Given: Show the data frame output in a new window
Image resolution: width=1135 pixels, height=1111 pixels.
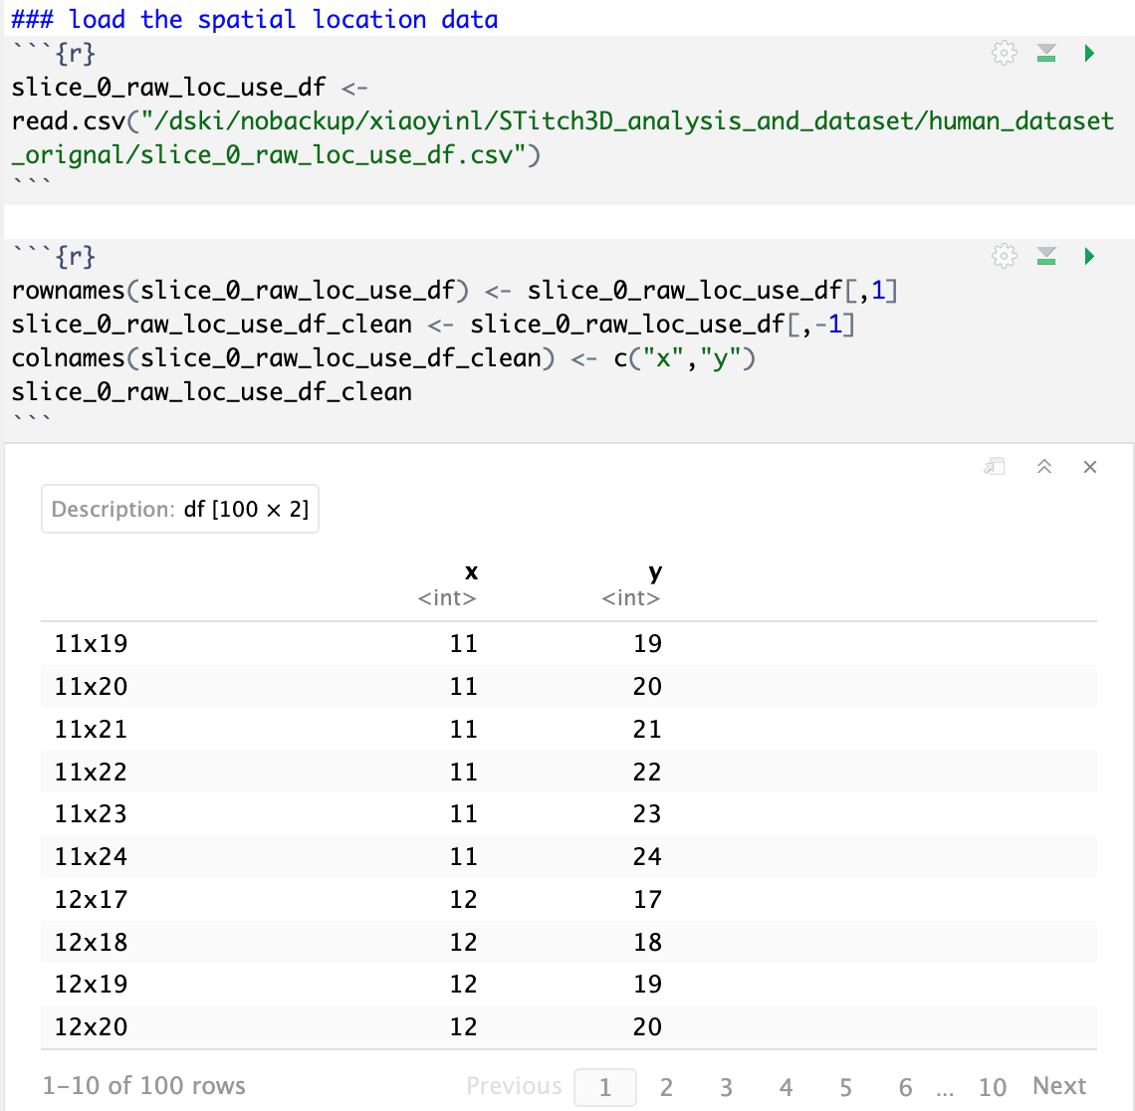Looking at the screenshot, I should coord(994,466).
